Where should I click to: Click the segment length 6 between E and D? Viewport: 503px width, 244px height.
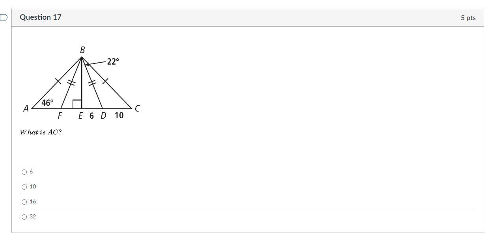click(91, 115)
